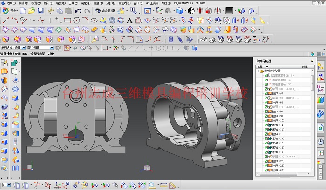Screen dimensions: 326x190
Task: Open dropdown arrow next to rendering style cube
Action: tap(185, 11)
